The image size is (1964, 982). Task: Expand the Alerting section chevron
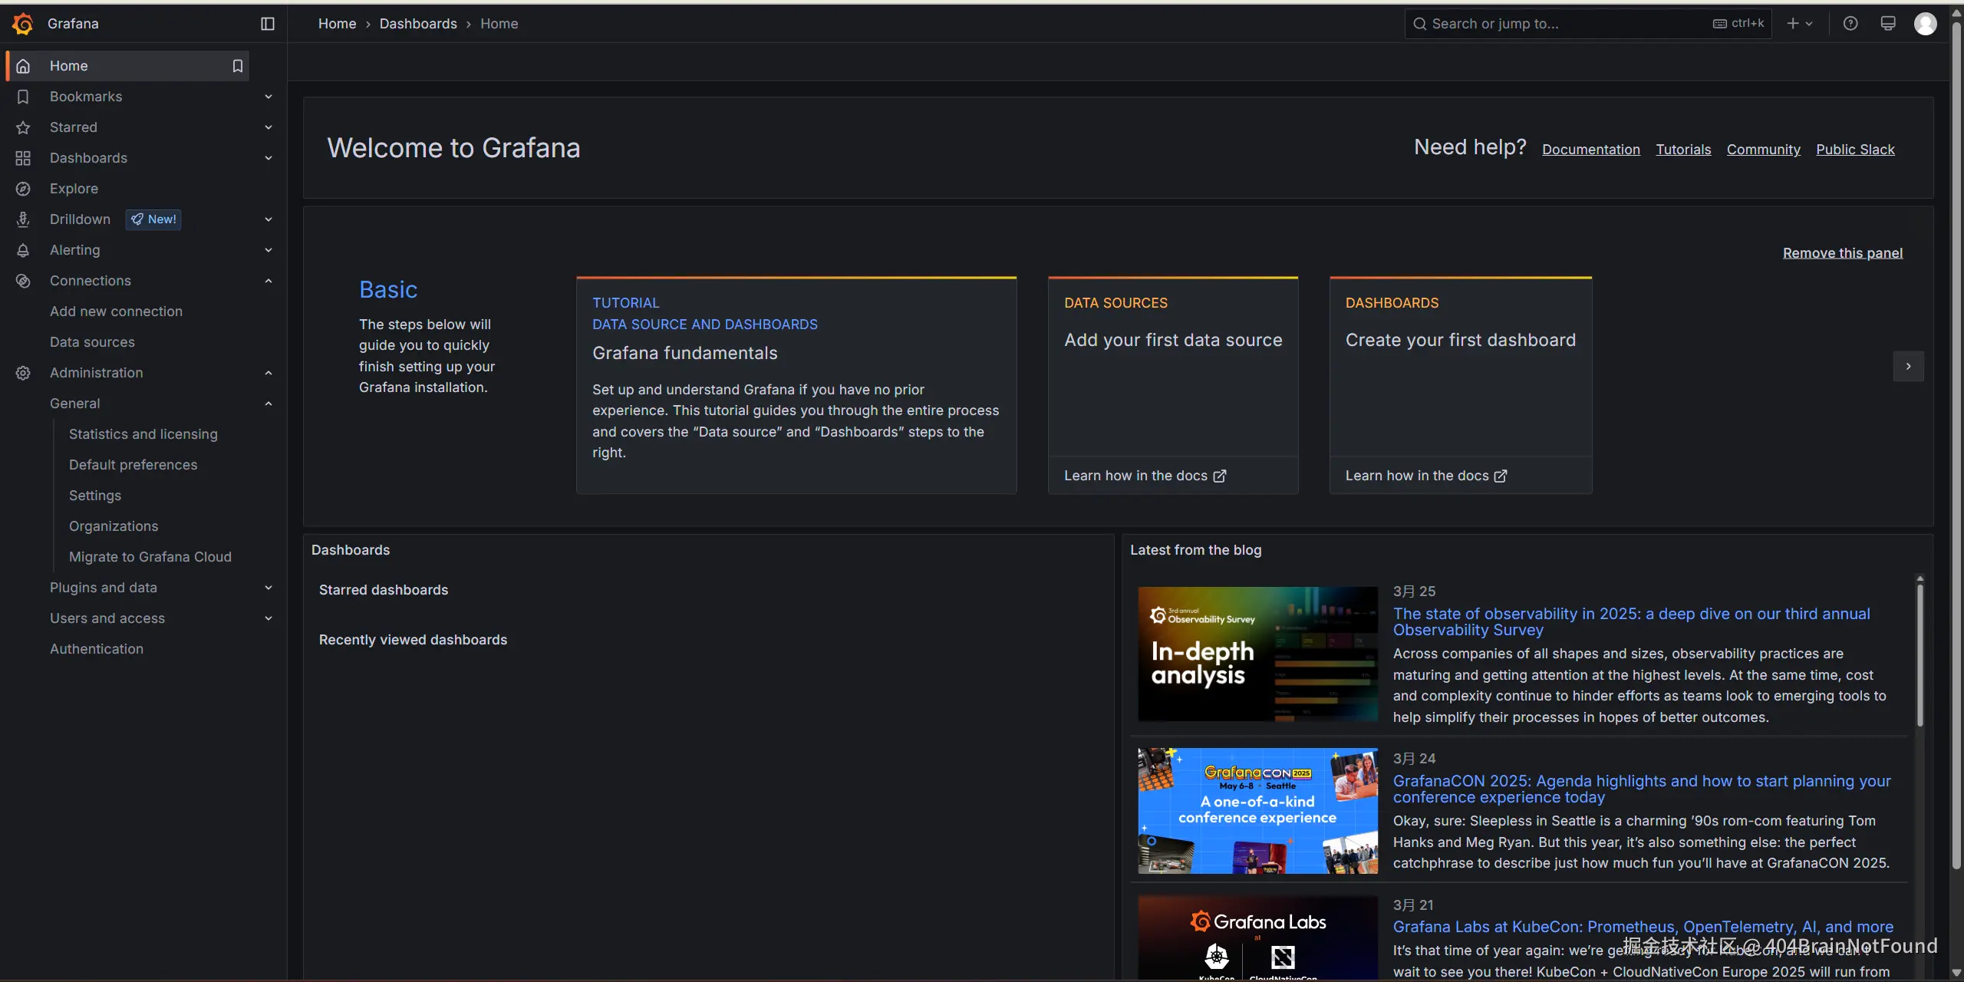coord(269,250)
